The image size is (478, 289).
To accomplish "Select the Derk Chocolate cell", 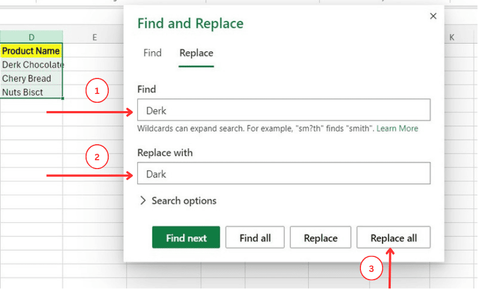I will 31,65.
